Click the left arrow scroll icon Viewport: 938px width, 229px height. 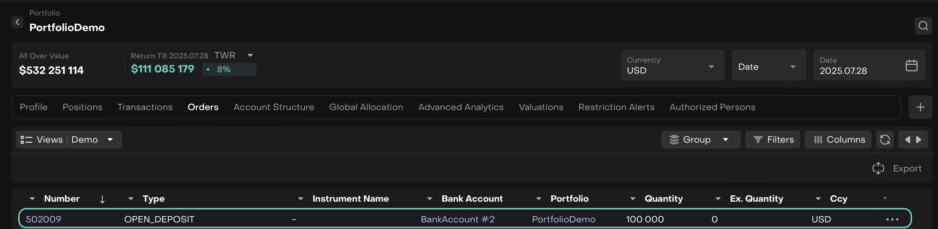(x=907, y=140)
